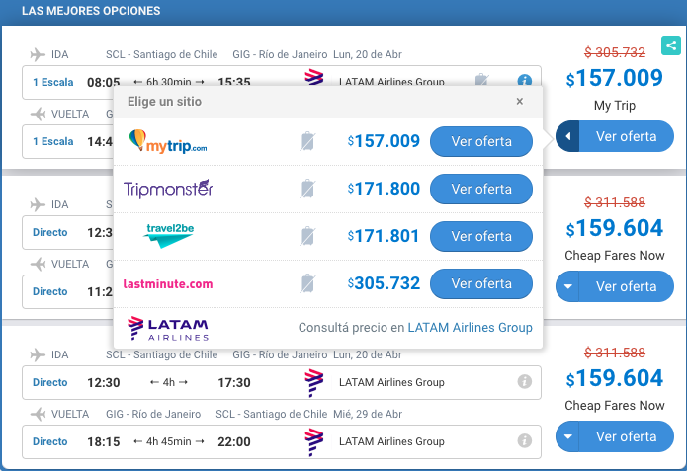Click Ver oferta for third result
687x471 pixels.
[626, 436]
